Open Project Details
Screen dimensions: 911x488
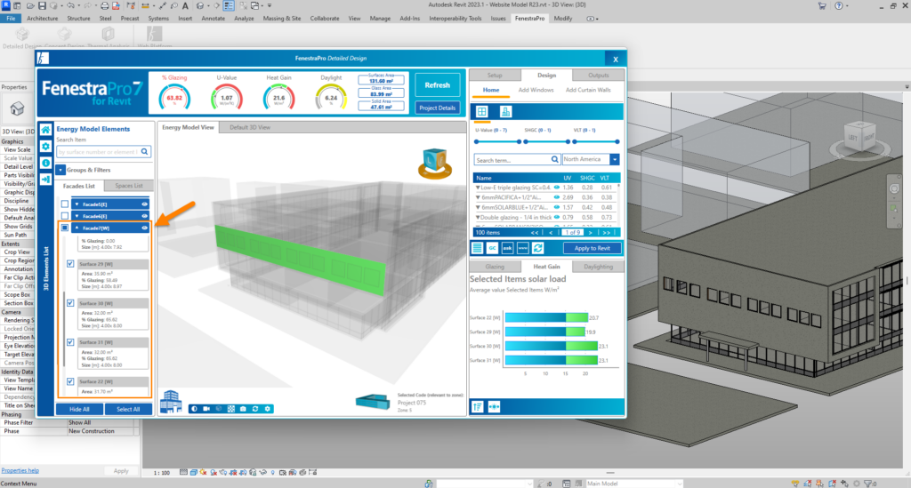click(438, 108)
